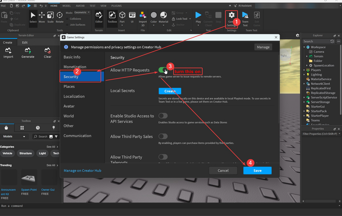Image resolution: width=342 pixels, height=216 pixels.
Task: Select the Select tool in ribbon
Action: point(33,18)
